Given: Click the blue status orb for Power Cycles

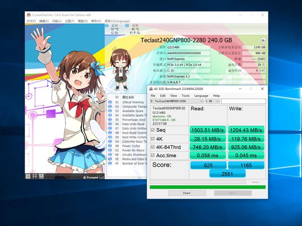Looking at the screenshot, I should point(110,146).
